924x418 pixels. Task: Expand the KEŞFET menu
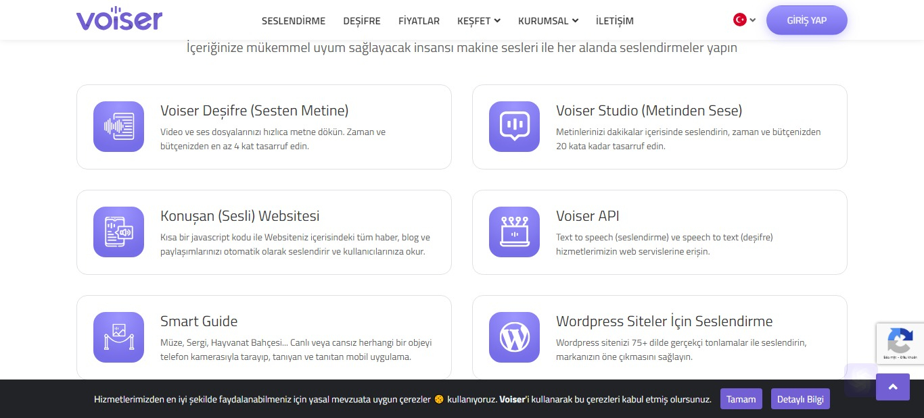479,21
